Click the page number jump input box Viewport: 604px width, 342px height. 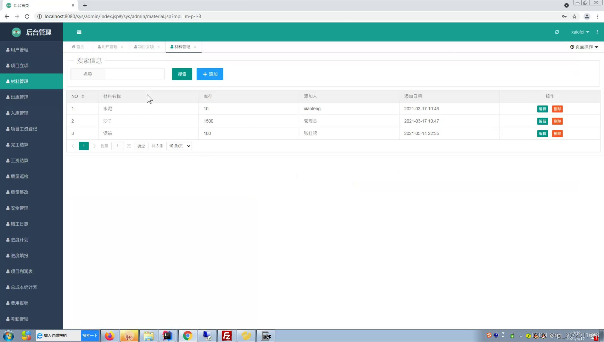click(x=118, y=146)
